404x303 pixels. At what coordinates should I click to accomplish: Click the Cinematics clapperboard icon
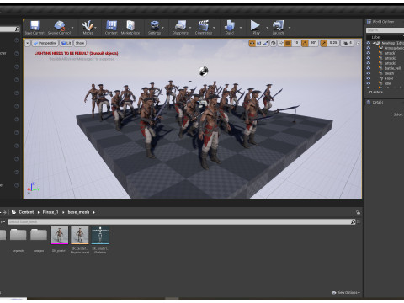(x=204, y=26)
